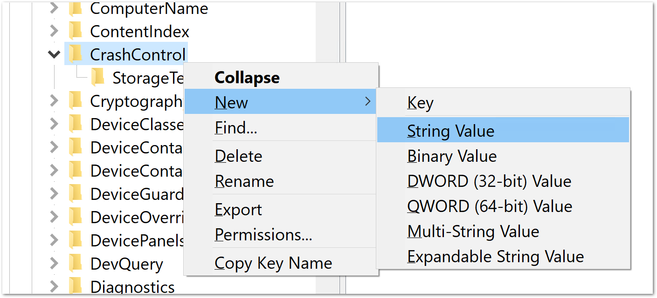Image resolution: width=657 pixels, height=298 pixels.
Task: Expand the DevQuery tree node
Action: [x=54, y=264]
